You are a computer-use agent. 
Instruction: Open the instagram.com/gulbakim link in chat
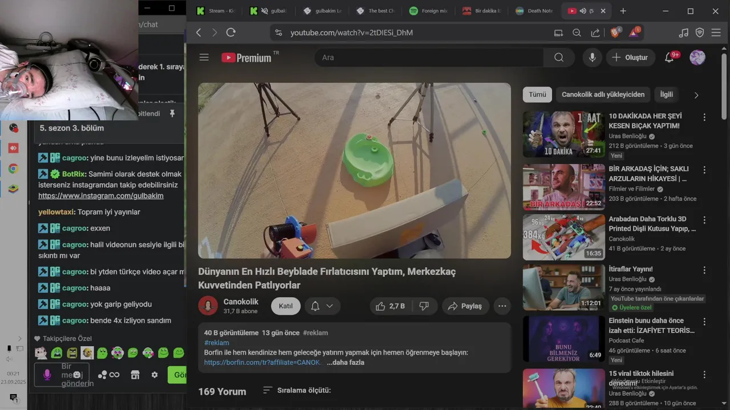pos(101,196)
